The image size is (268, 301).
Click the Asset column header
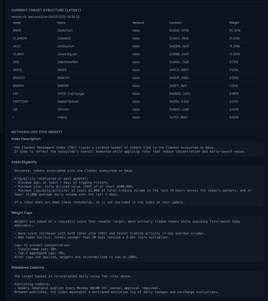17,23
